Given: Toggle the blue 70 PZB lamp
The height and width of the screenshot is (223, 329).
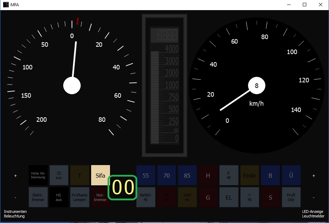Looking at the screenshot, I should tap(167, 175).
